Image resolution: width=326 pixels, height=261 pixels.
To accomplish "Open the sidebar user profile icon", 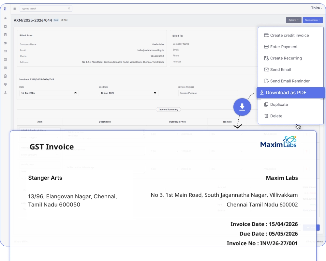I will [x=6, y=92].
